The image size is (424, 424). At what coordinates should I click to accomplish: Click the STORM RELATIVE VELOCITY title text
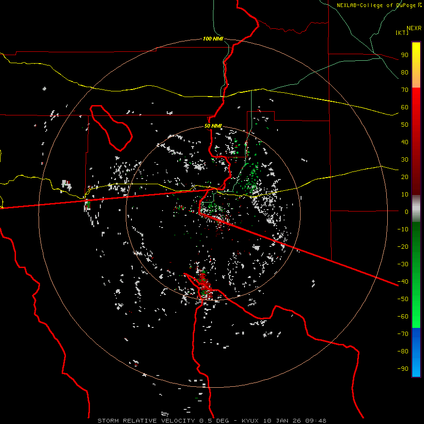146,421
